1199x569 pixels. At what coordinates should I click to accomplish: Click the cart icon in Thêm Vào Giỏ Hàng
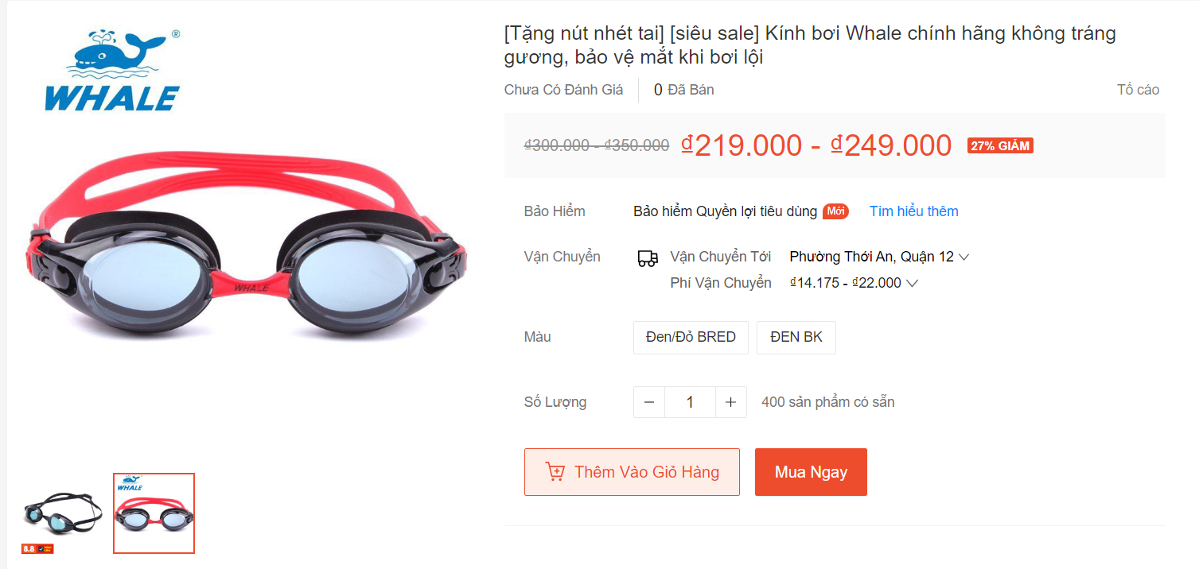[x=555, y=472]
